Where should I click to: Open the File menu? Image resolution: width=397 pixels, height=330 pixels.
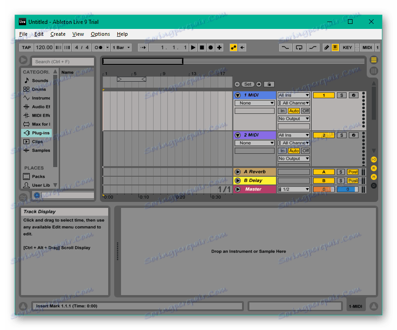[23, 34]
